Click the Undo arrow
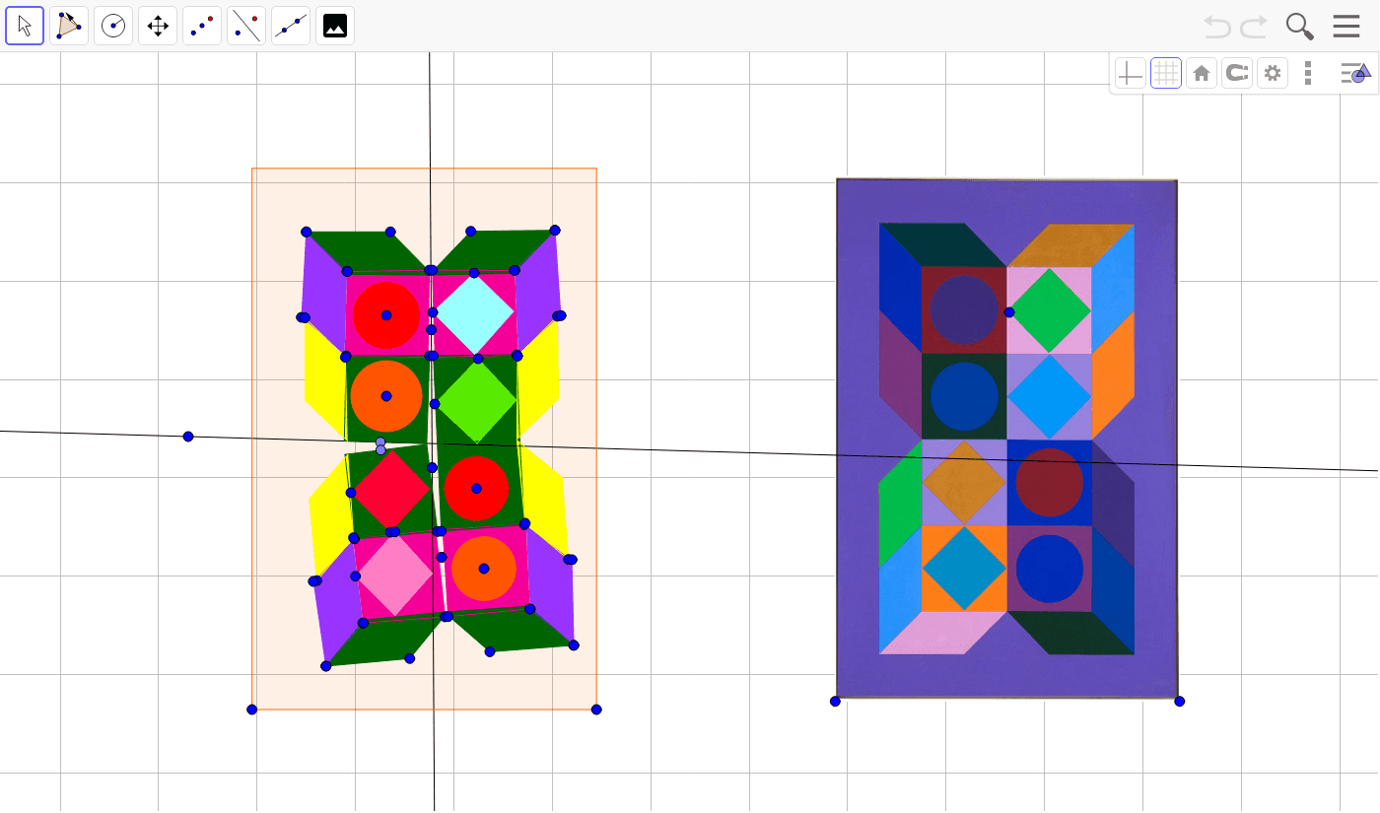 point(1217,27)
